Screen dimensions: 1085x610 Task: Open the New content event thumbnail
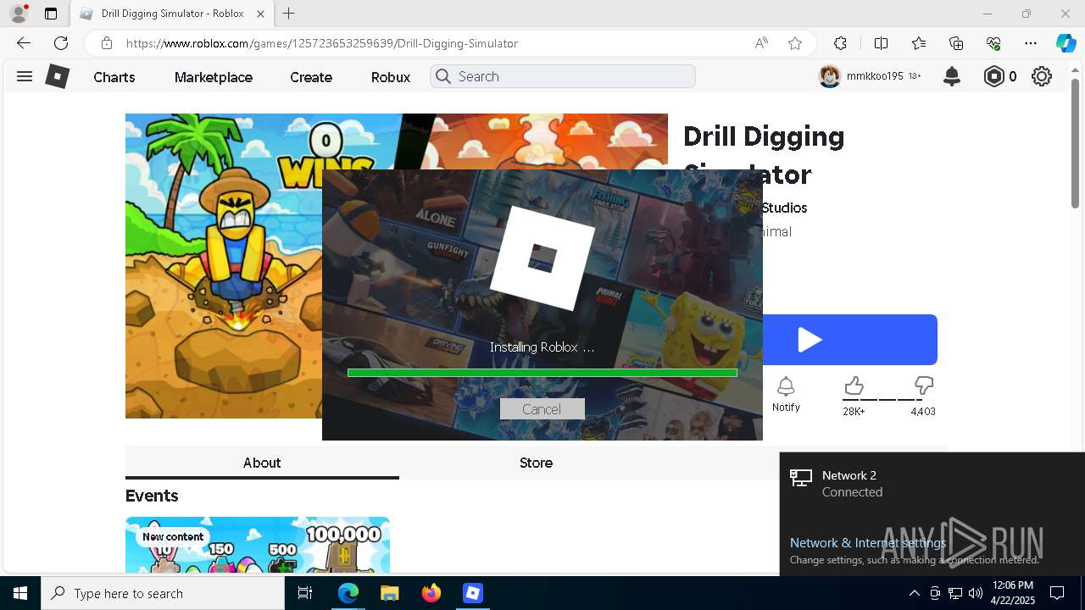(258, 545)
